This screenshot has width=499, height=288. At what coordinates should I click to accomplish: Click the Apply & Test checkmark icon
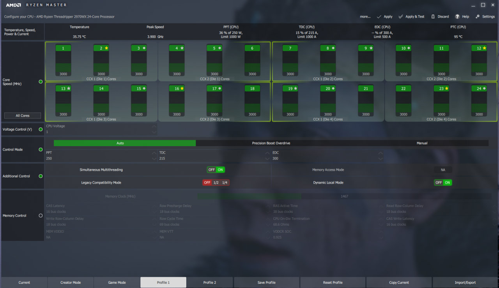point(401,17)
